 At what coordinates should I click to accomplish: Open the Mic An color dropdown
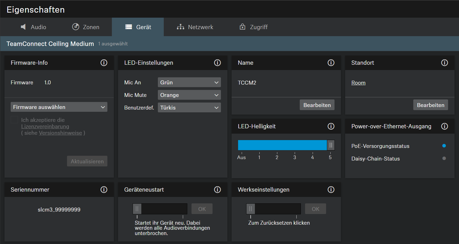pyautogui.click(x=189, y=82)
